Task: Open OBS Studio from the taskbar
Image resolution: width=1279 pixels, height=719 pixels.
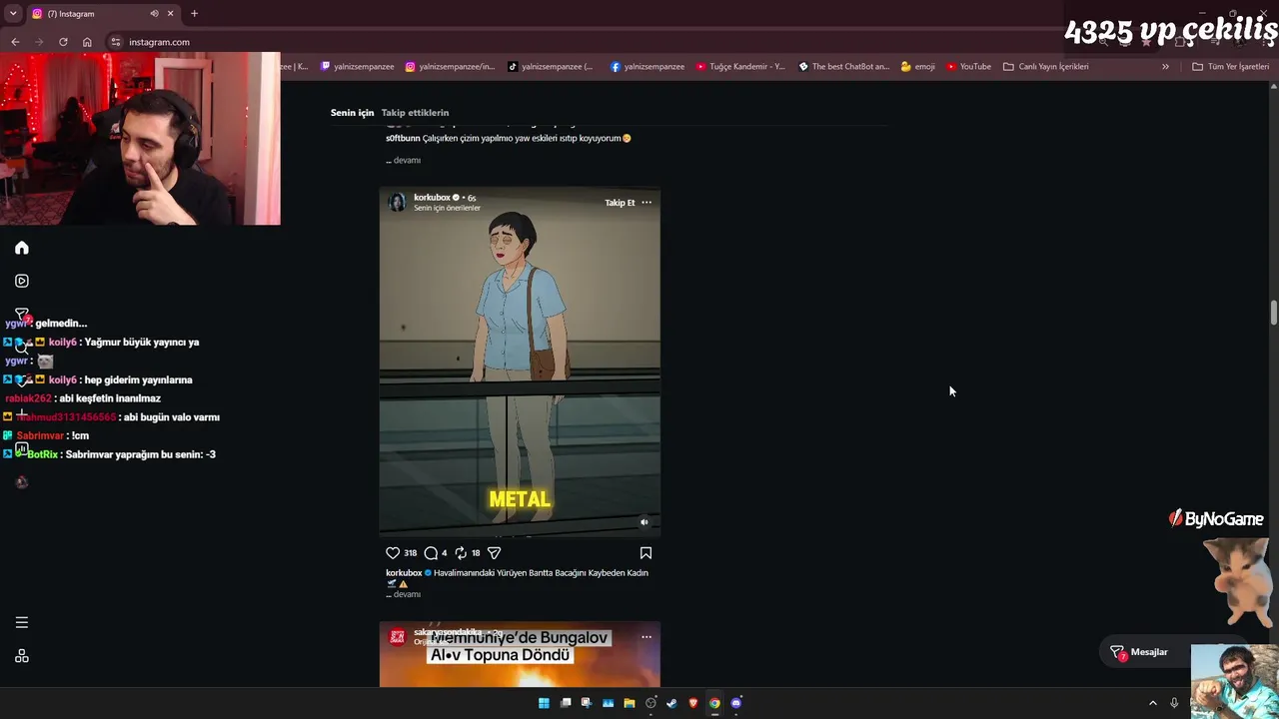Action: point(650,703)
